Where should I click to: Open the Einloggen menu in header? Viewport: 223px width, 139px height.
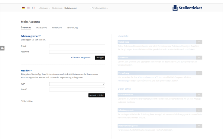click(x=44, y=8)
